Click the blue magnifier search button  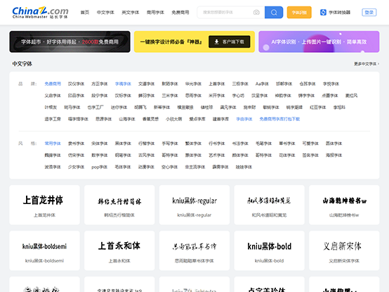click(x=274, y=13)
